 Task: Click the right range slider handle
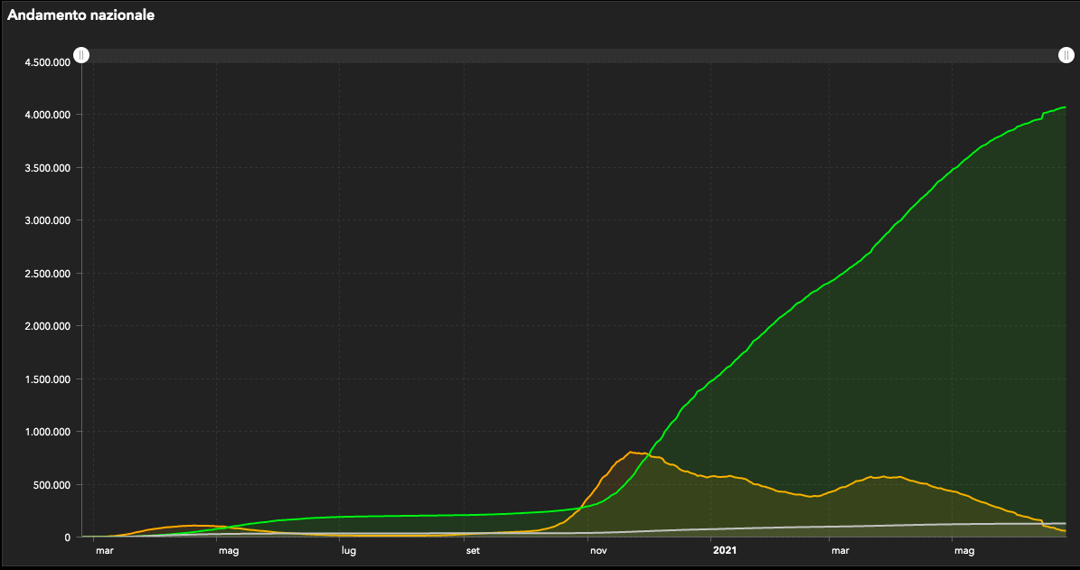tap(1066, 56)
